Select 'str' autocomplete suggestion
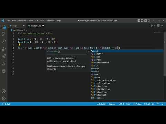The image size is (166, 124). click(127, 65)
